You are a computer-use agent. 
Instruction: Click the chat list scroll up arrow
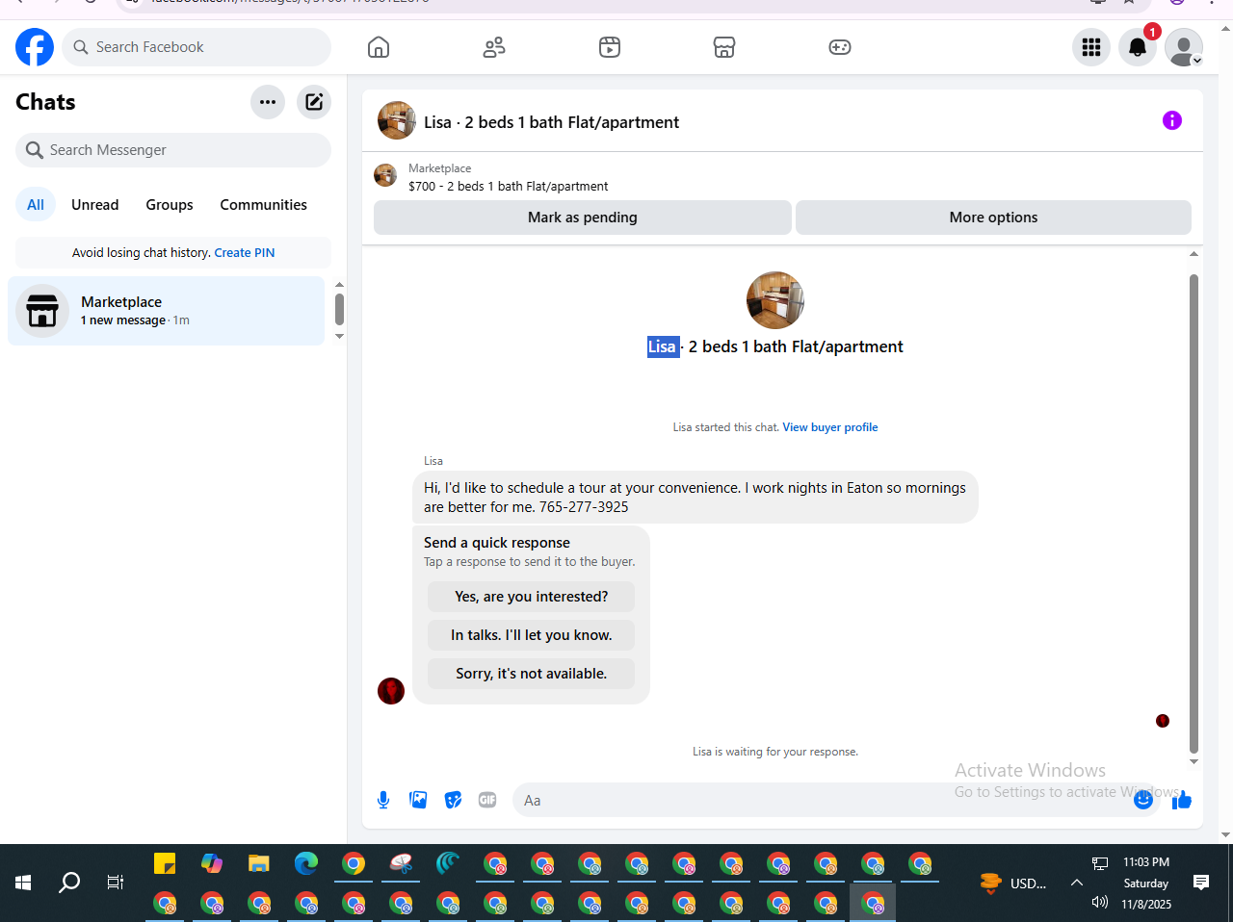coord(339,285)
